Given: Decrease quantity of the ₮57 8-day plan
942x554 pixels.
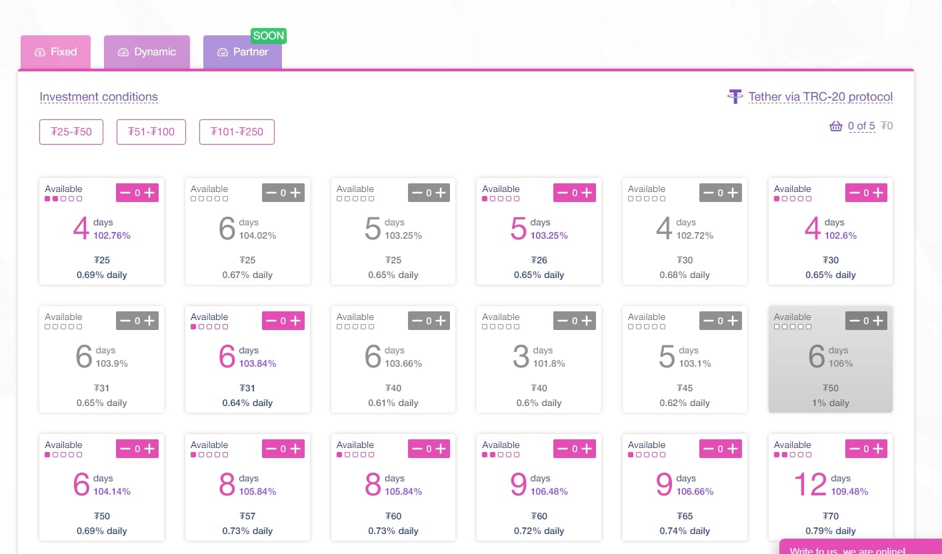Looking at the screenshot, I should 271,449.
